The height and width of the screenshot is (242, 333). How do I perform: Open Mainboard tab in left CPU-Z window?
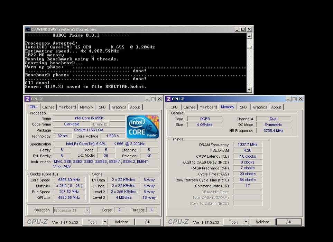[67, 107]
